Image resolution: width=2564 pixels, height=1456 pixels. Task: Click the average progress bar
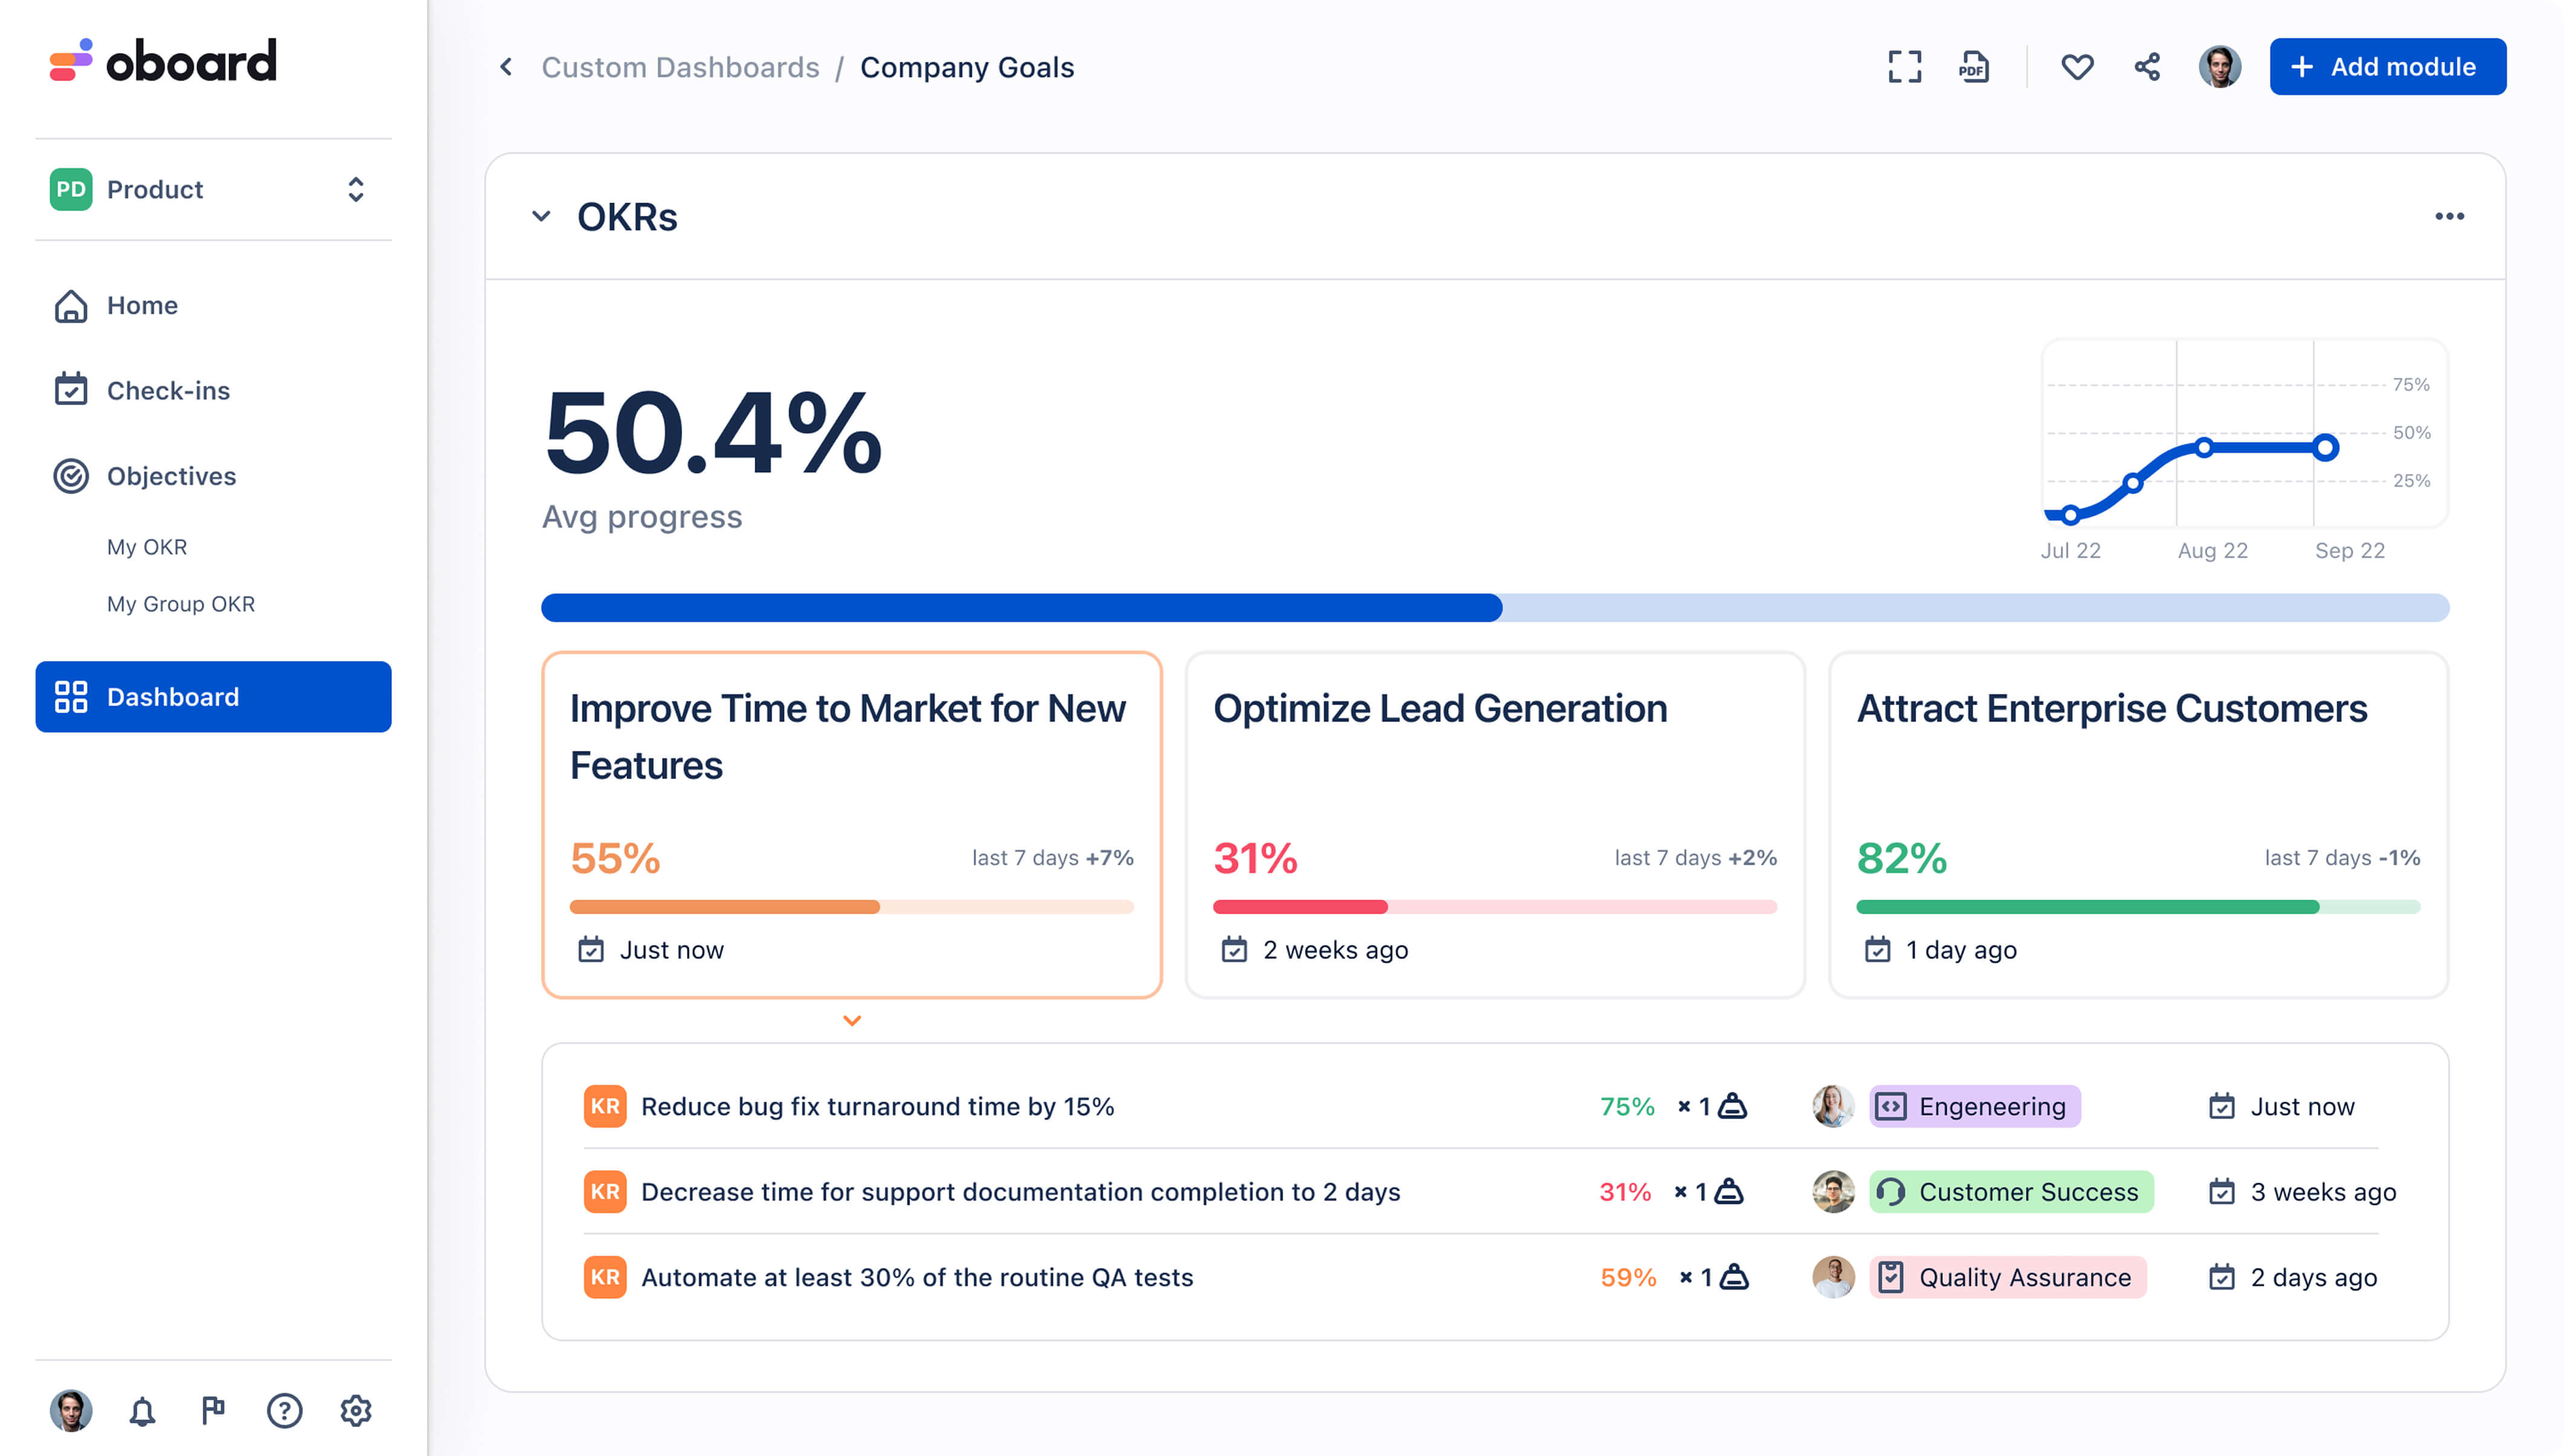tap(1494, 608)
